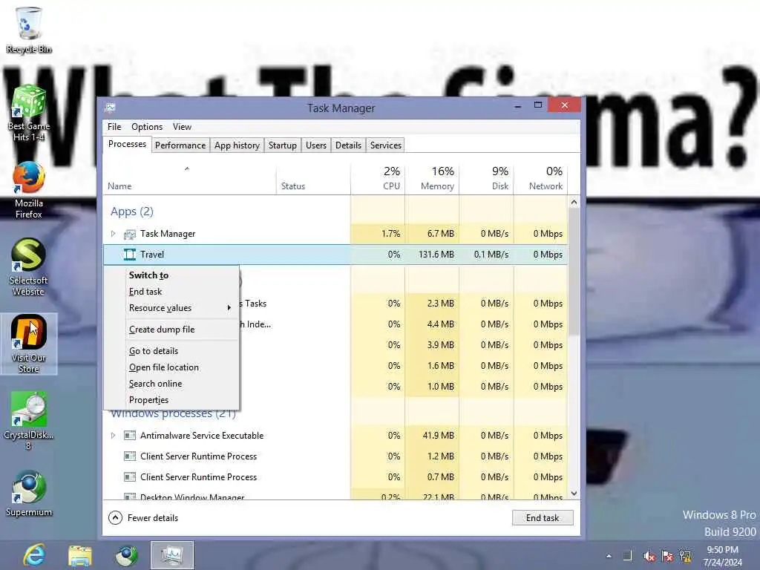
Task: Switch to the Services tab
Action: point(386,145)
